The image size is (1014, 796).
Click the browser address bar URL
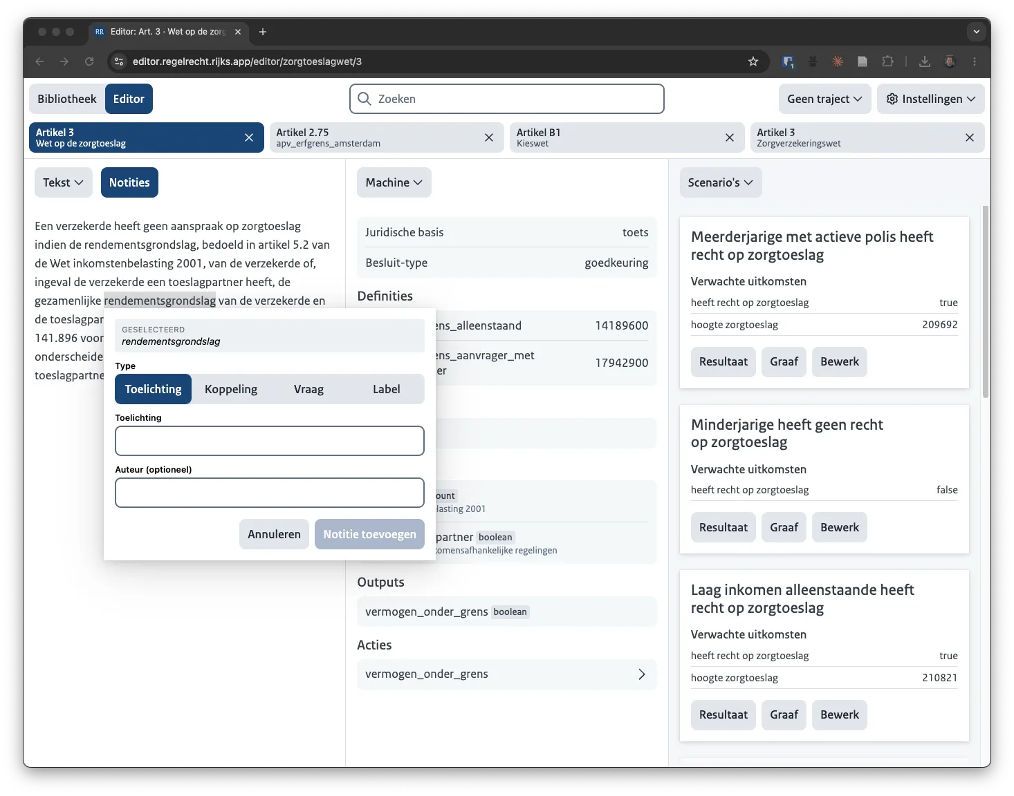click(247, 61)
